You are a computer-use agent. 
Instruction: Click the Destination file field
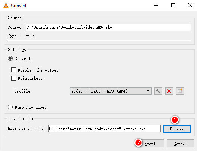(x=104, y=129)
